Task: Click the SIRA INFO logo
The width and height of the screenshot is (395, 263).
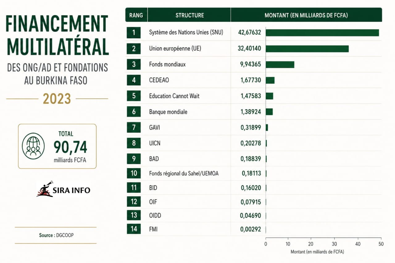Action: [x=64, y=189]
